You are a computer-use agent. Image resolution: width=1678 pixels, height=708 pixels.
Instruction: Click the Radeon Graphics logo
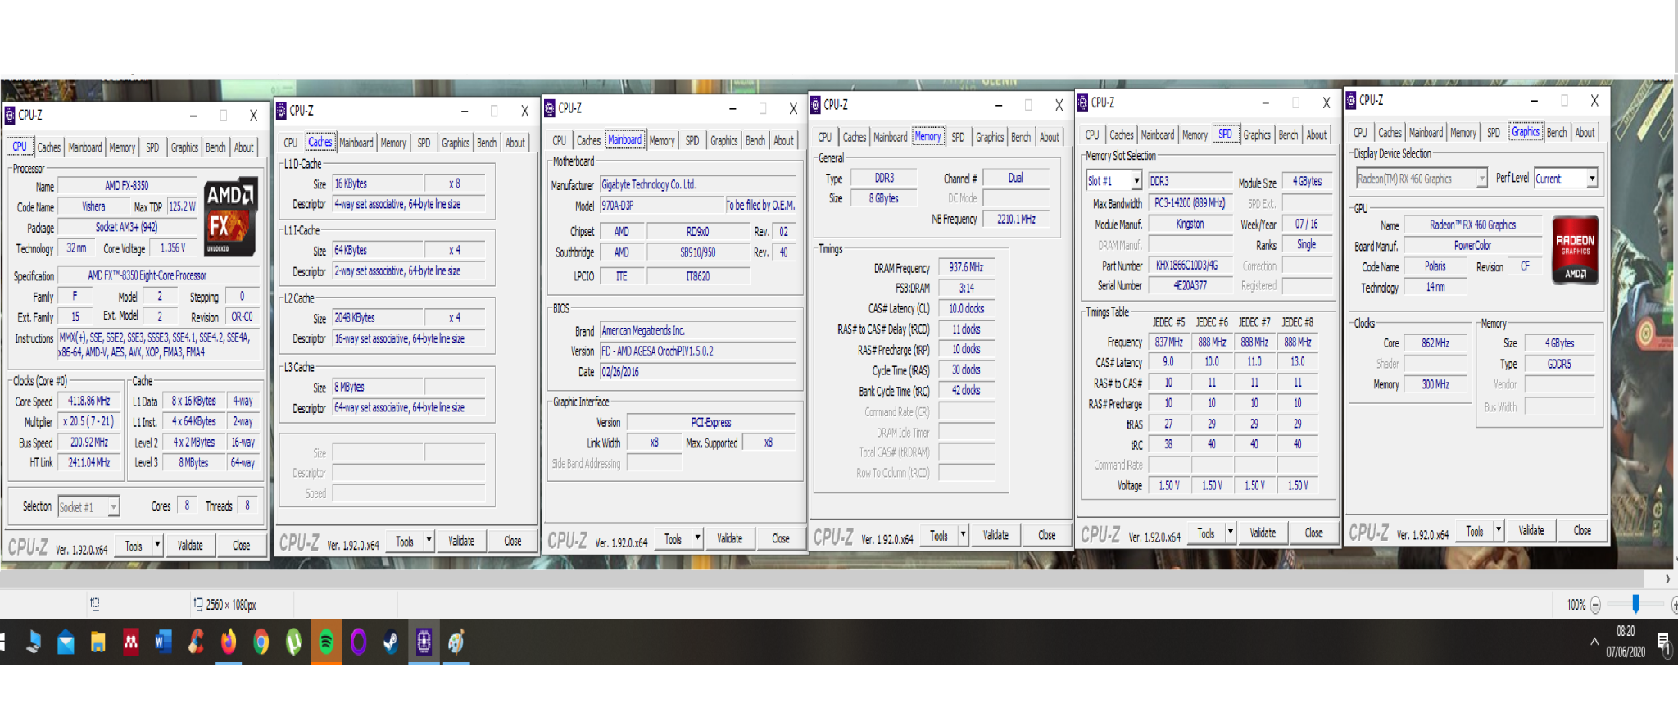coord(1576,250)
